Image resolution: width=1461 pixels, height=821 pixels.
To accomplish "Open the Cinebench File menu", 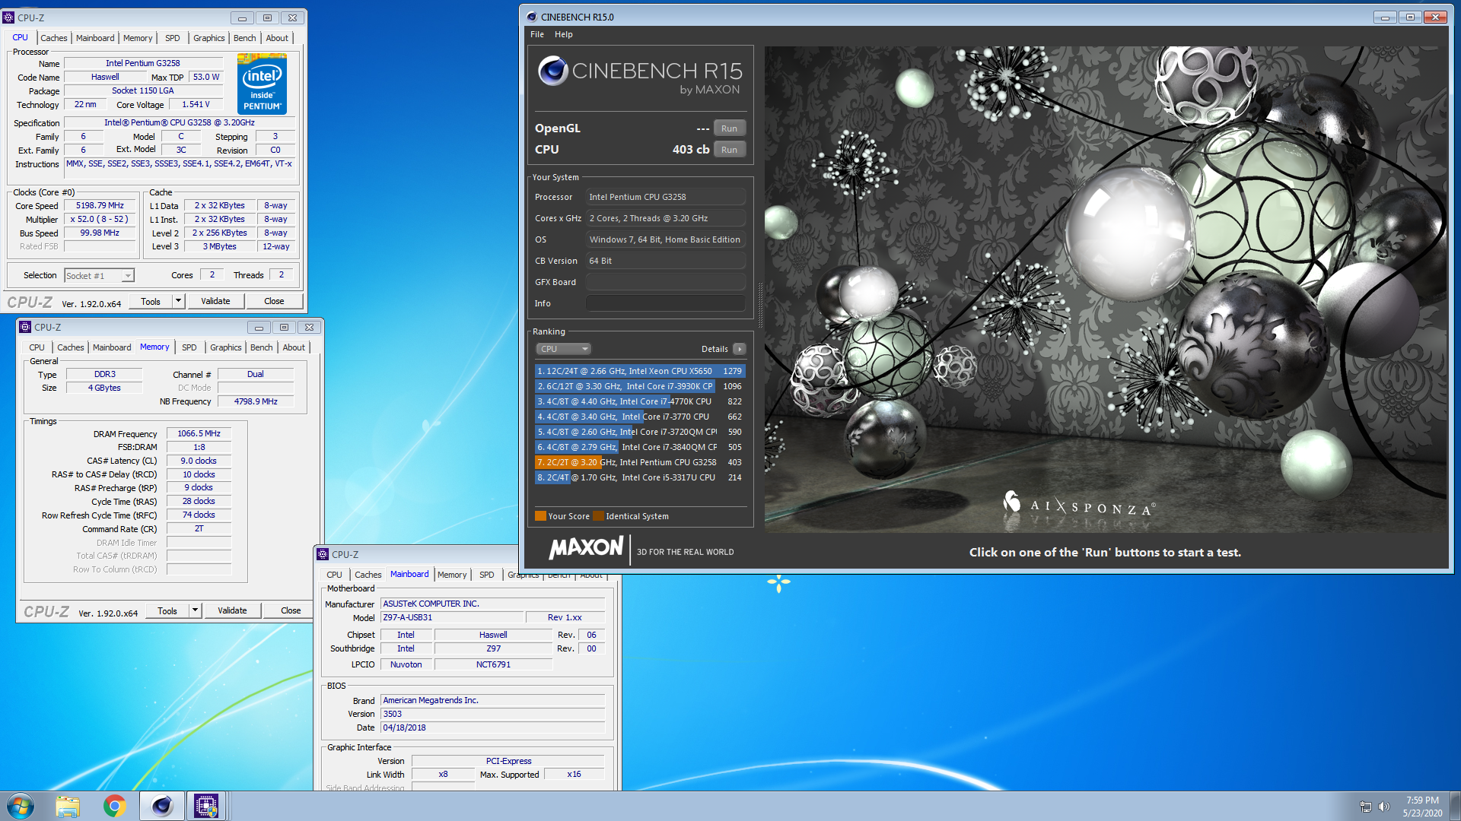I will coord(537,34).
